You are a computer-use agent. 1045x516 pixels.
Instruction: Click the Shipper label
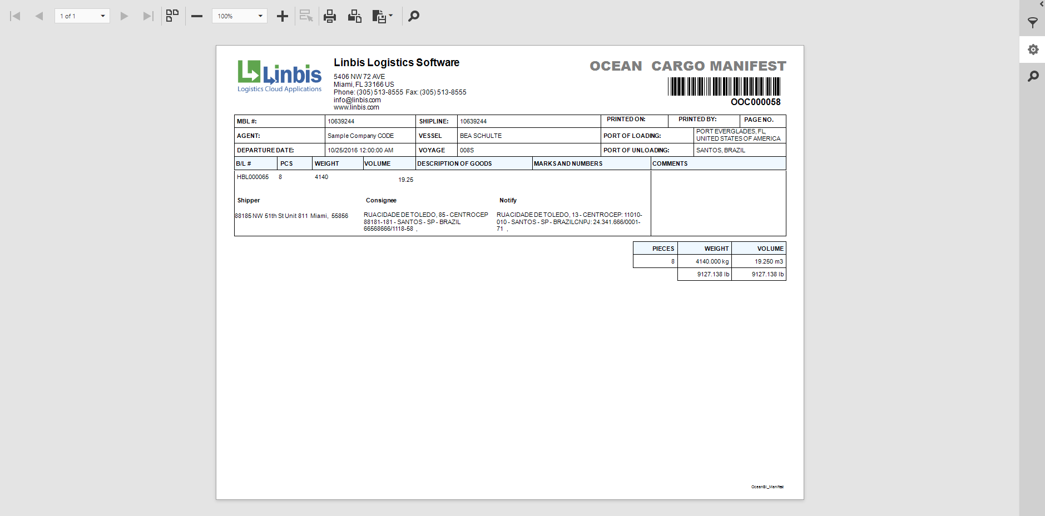[249, 200]
